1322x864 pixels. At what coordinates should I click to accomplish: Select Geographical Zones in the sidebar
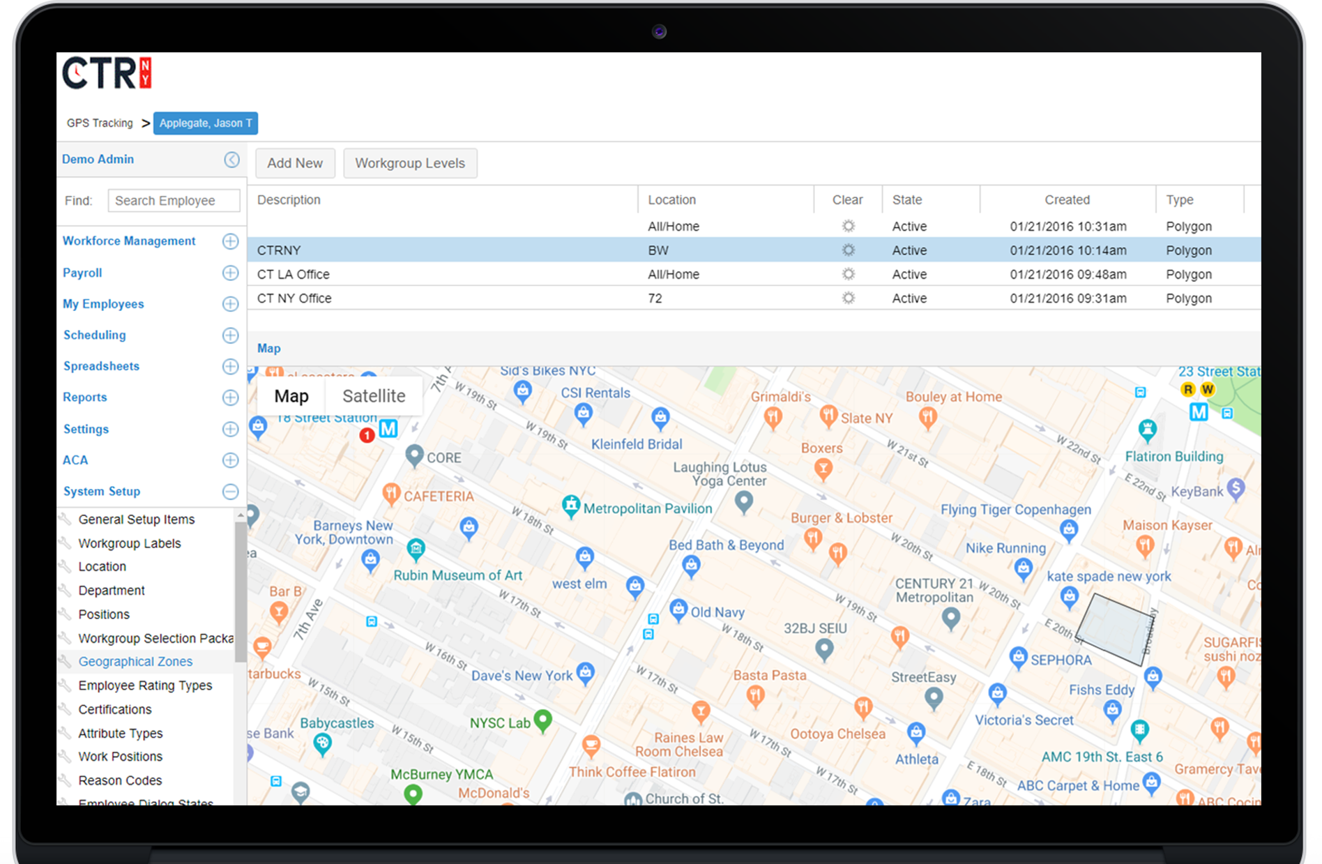135,662
